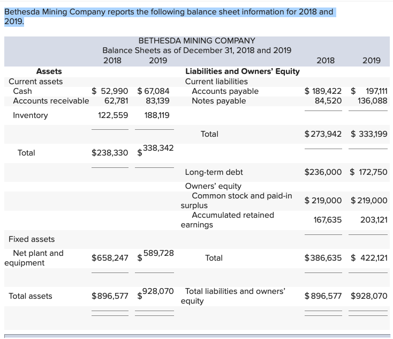The width and height of the screenshot is (393, 339).
Task: Select Inventory 2019 value 188,119
Action: click(x=157, y=115)
